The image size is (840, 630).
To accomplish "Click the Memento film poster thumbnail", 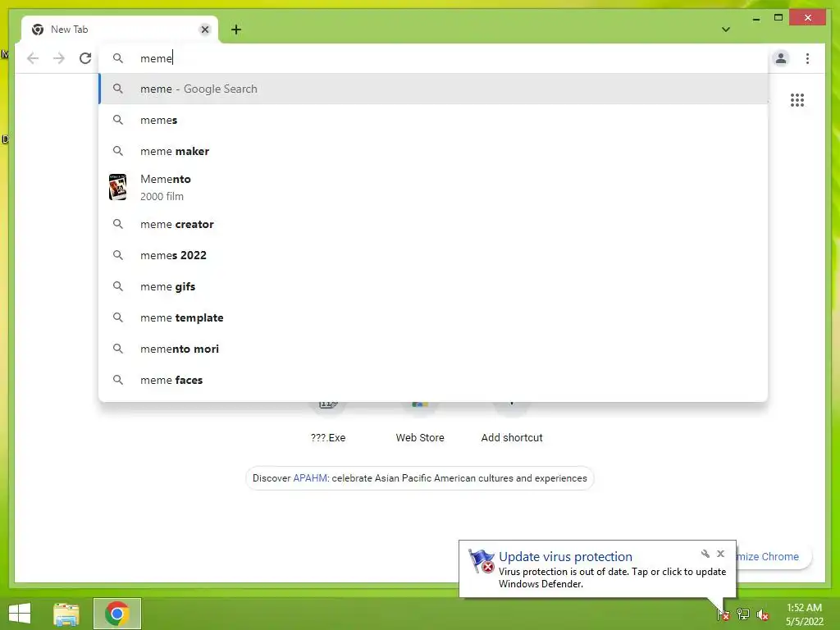I will click(x=118, y=187).
